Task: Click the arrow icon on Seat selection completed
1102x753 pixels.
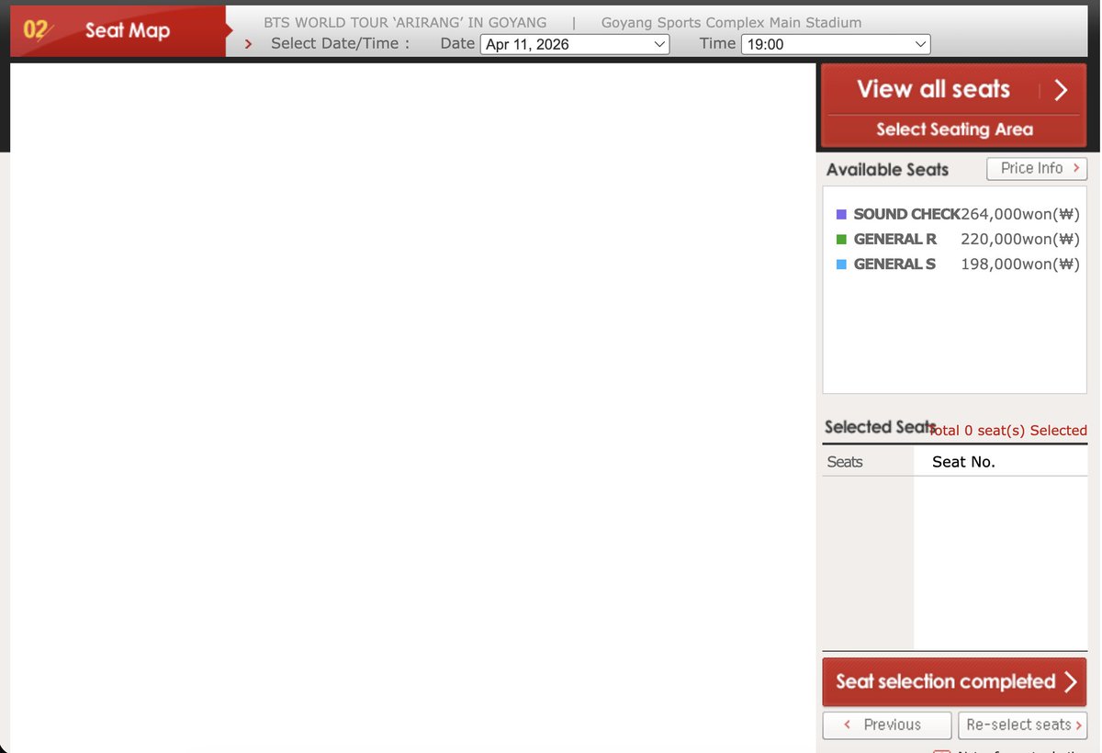Action: [1071, 681]
